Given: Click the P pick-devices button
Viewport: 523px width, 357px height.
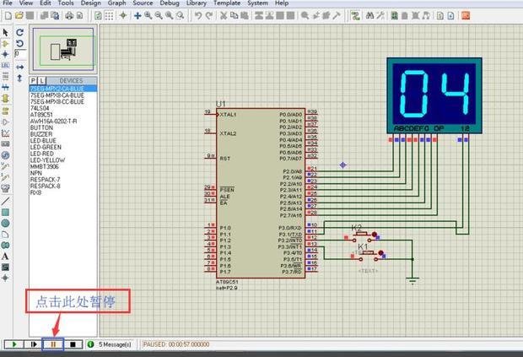Looking at the screenshot, I should 34,80.
